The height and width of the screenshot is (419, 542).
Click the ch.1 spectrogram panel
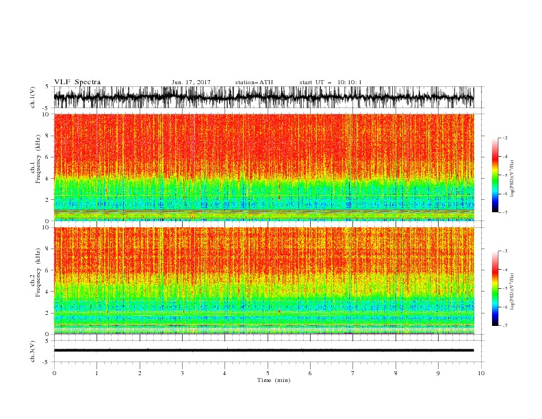[x=263, y=167]
